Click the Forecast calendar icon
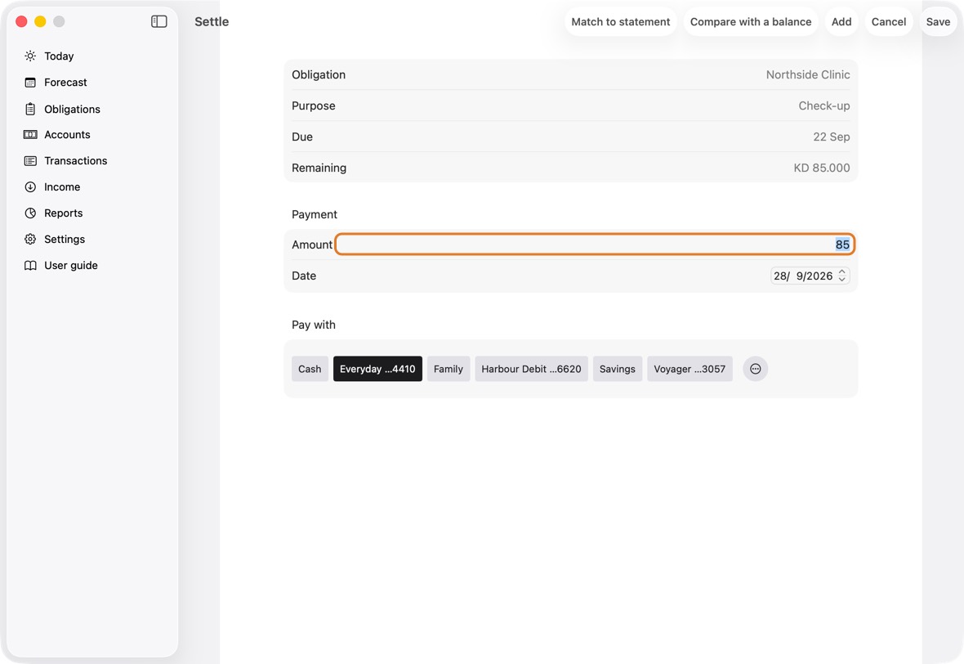The image size is (964, 664). (30, 83)
